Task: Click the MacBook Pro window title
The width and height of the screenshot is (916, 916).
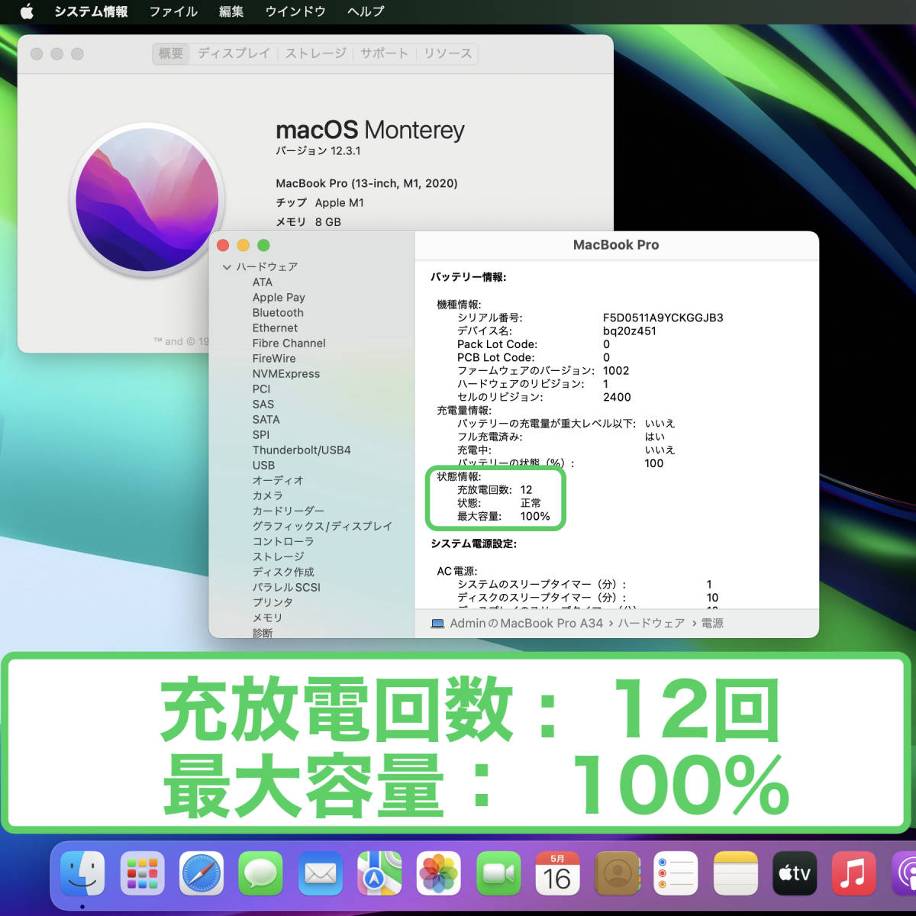Action: [616, 245]
